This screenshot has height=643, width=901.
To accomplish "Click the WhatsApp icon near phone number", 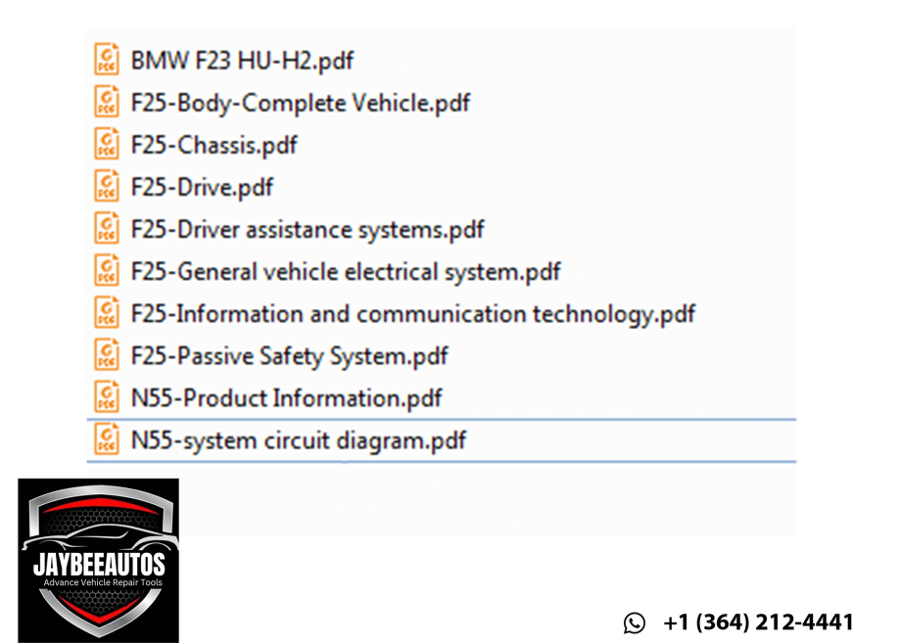I will [635, 622].
